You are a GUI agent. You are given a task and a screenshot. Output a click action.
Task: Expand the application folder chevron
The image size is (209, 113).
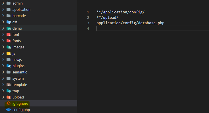[x=3, y=9]
